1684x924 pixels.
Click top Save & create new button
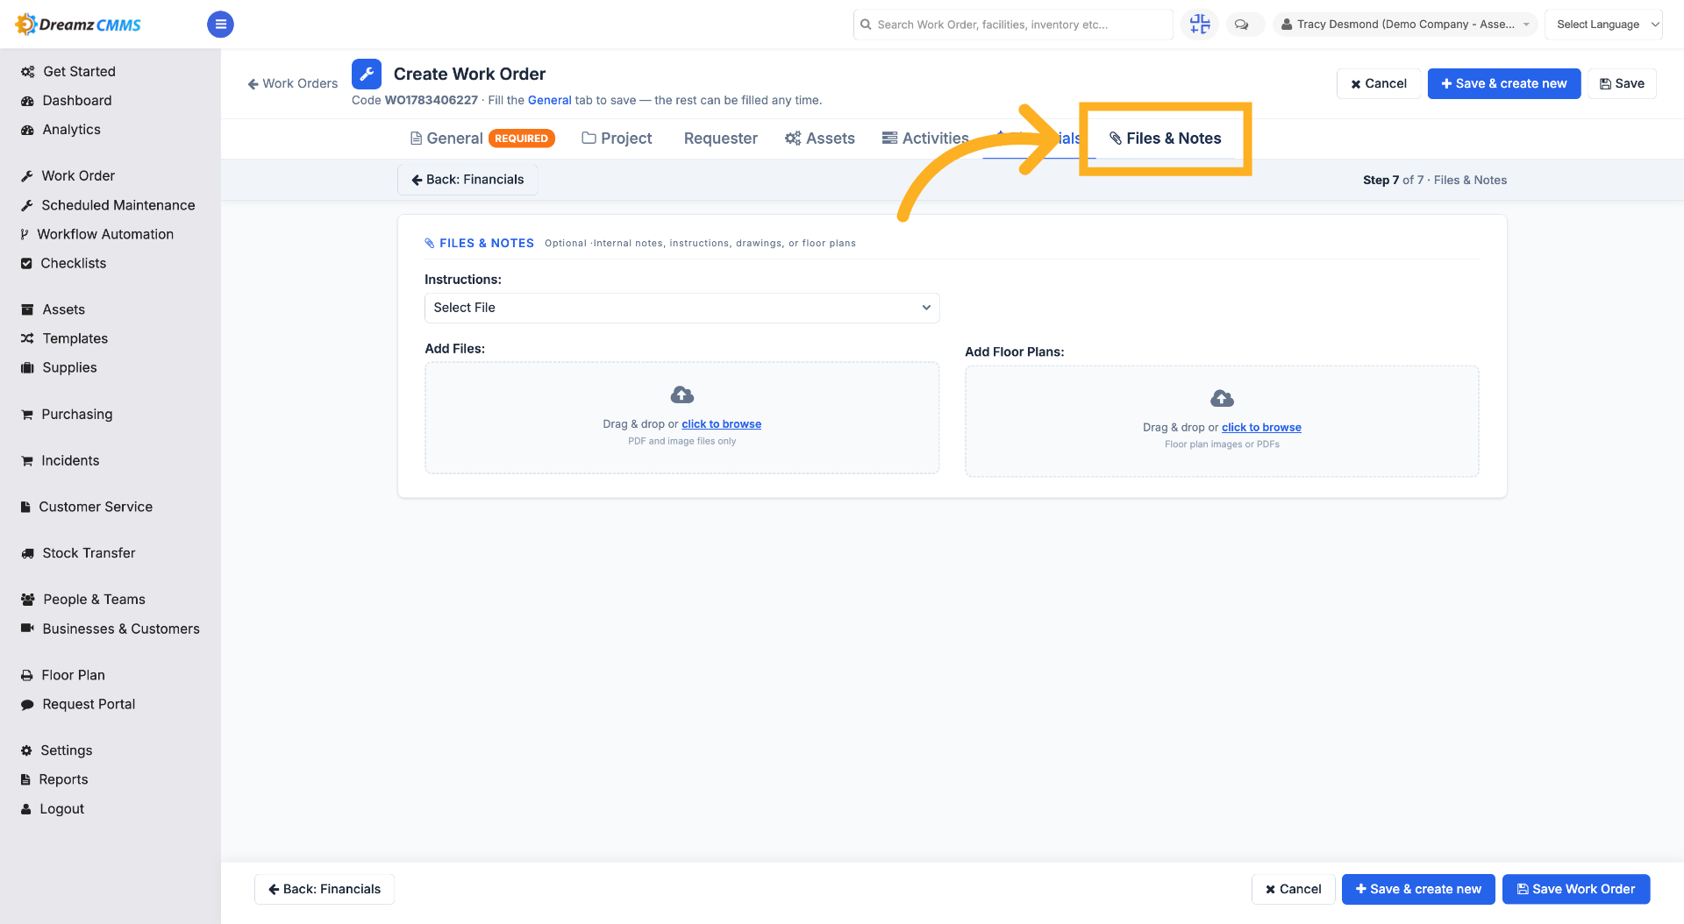tap(1504, 83)
